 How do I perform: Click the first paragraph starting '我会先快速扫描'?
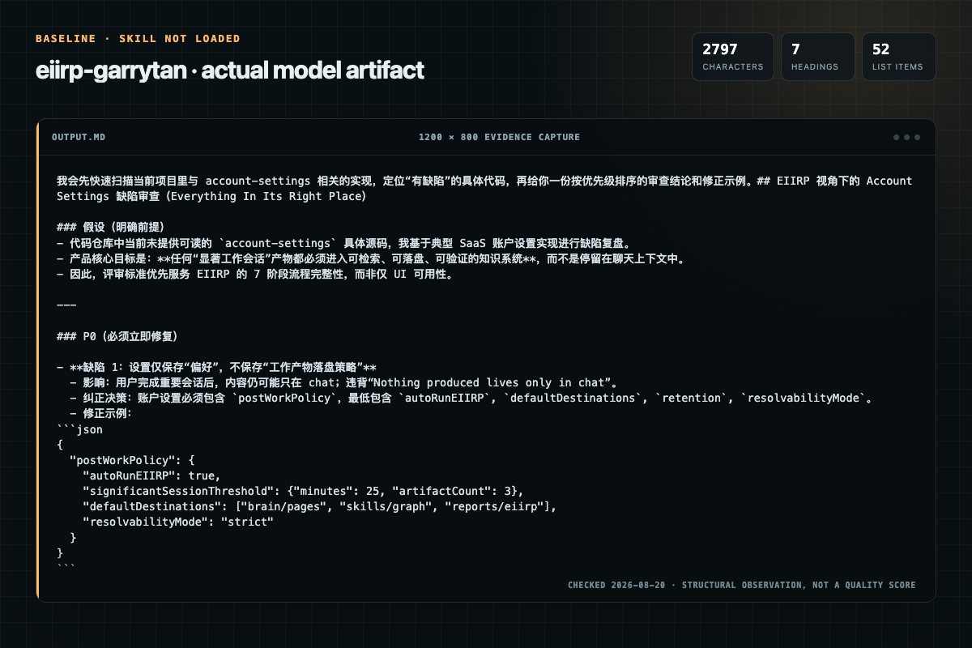click(x=484, y=188)
